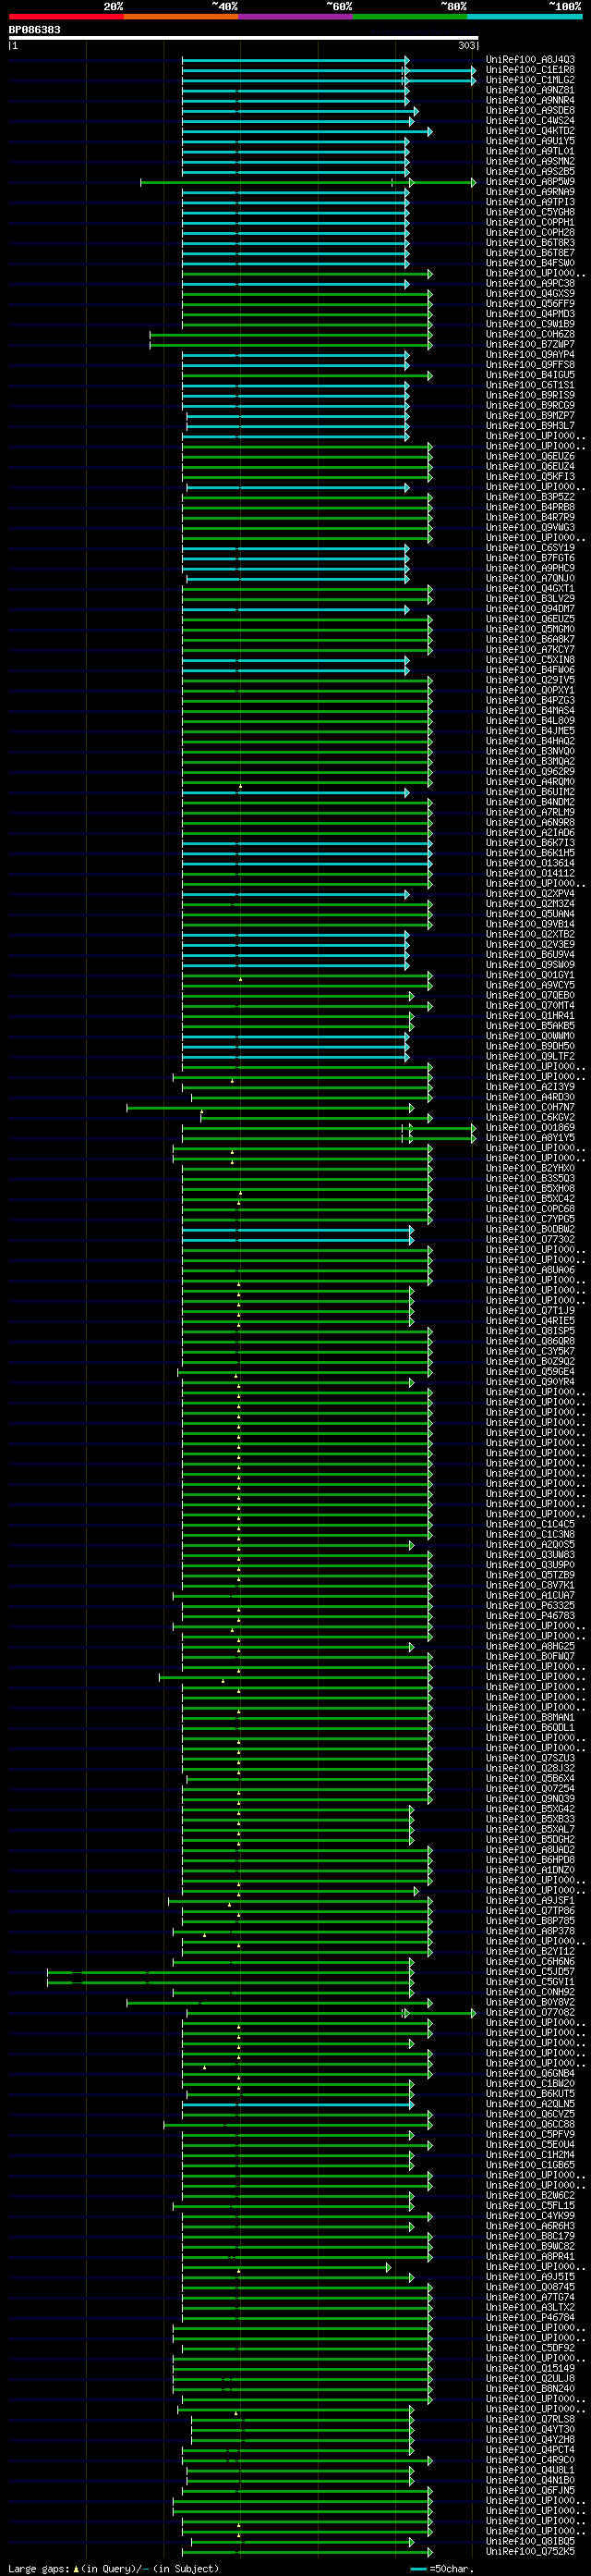The width and height of the screenshot is (591, 2576).
Task: Open hit UniRef100_A8J4Q3
Action: (530, 60)
